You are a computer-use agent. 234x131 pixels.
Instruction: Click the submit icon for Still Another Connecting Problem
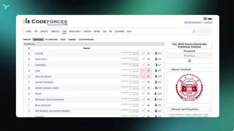coord(143,111)
